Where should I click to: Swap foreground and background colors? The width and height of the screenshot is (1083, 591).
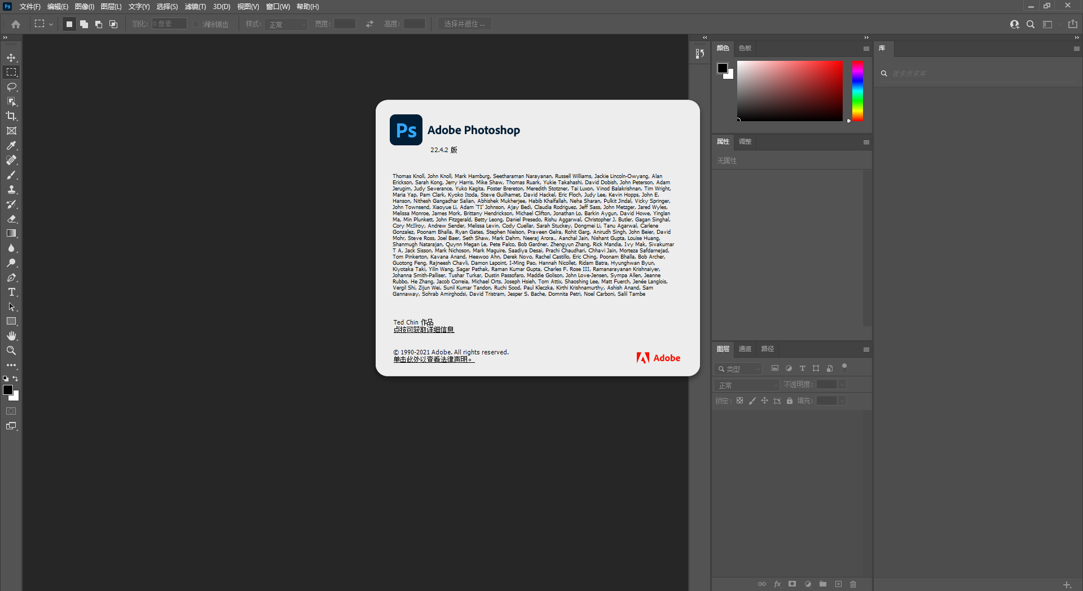[x=16, y=379]
